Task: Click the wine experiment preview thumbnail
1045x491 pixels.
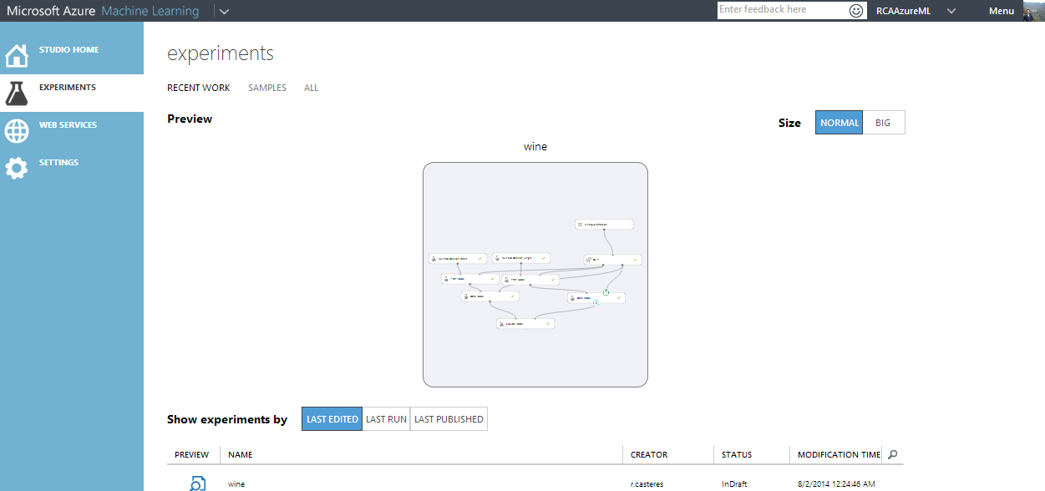Action: tap(535, 275)
